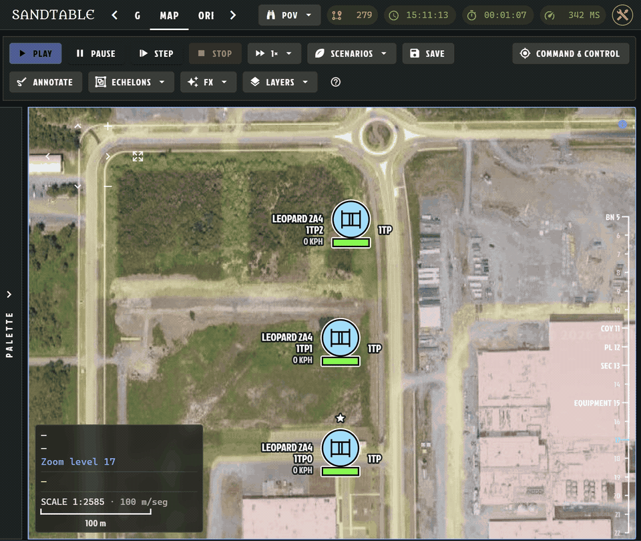Select the Leopard 2A4 1TP2 unit symbol
Image resolution: width=641 pixels, height=541 pixels.
click(351, 220)
